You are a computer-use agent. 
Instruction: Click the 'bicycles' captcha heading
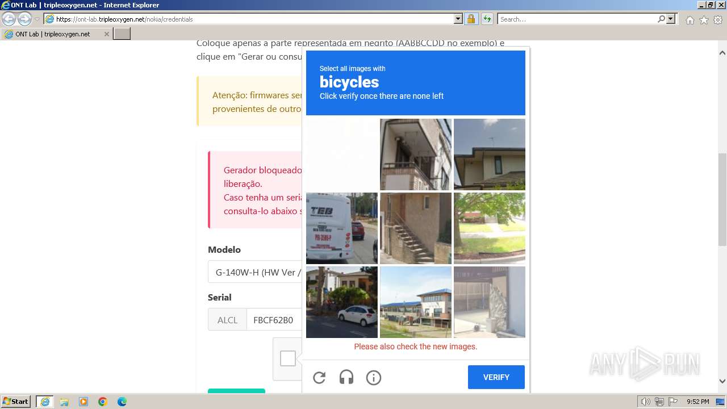(349, 82)
